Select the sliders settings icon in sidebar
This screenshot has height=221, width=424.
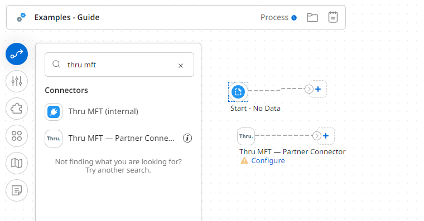tap(17, 81)
